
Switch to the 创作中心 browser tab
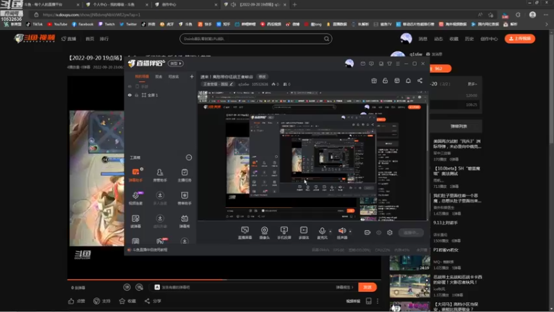coord(186,5)
